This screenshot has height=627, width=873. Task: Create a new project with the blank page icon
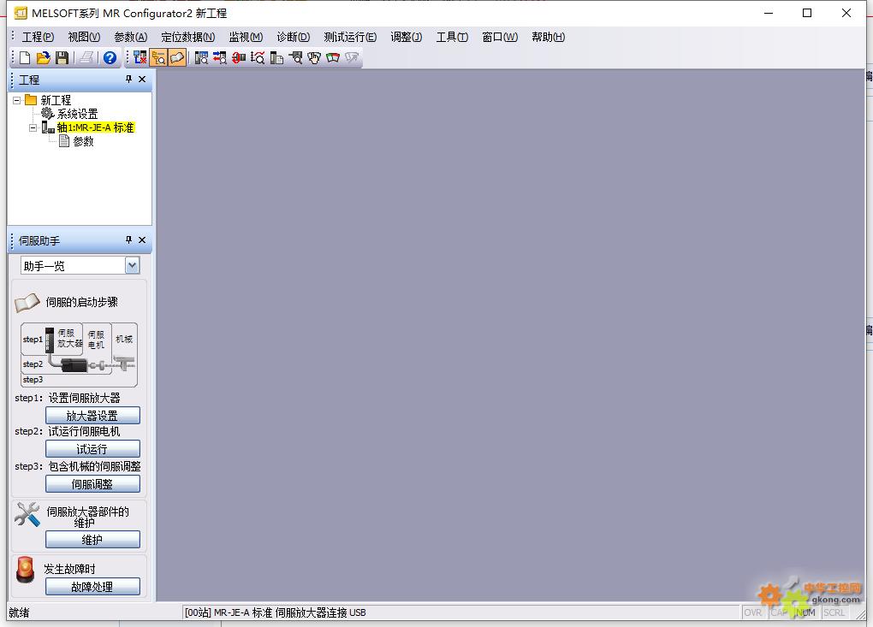click(25, 57)
